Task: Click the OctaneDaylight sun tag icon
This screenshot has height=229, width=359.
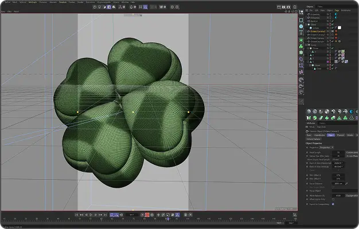Action: pyautogui.click(x=336, y=41)
